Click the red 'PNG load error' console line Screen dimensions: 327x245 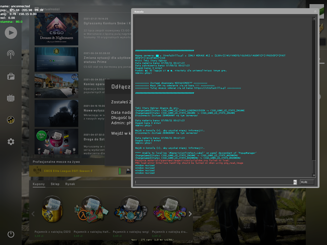pos(189,163)
